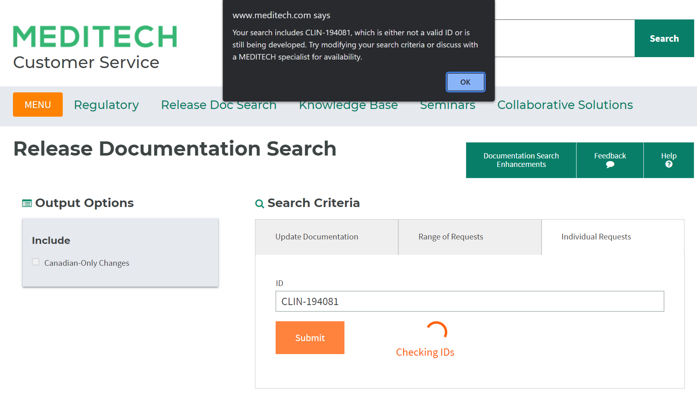Click the Release Documentation Search heading
This screenshot has width=697, height=395.
[175, 149]
